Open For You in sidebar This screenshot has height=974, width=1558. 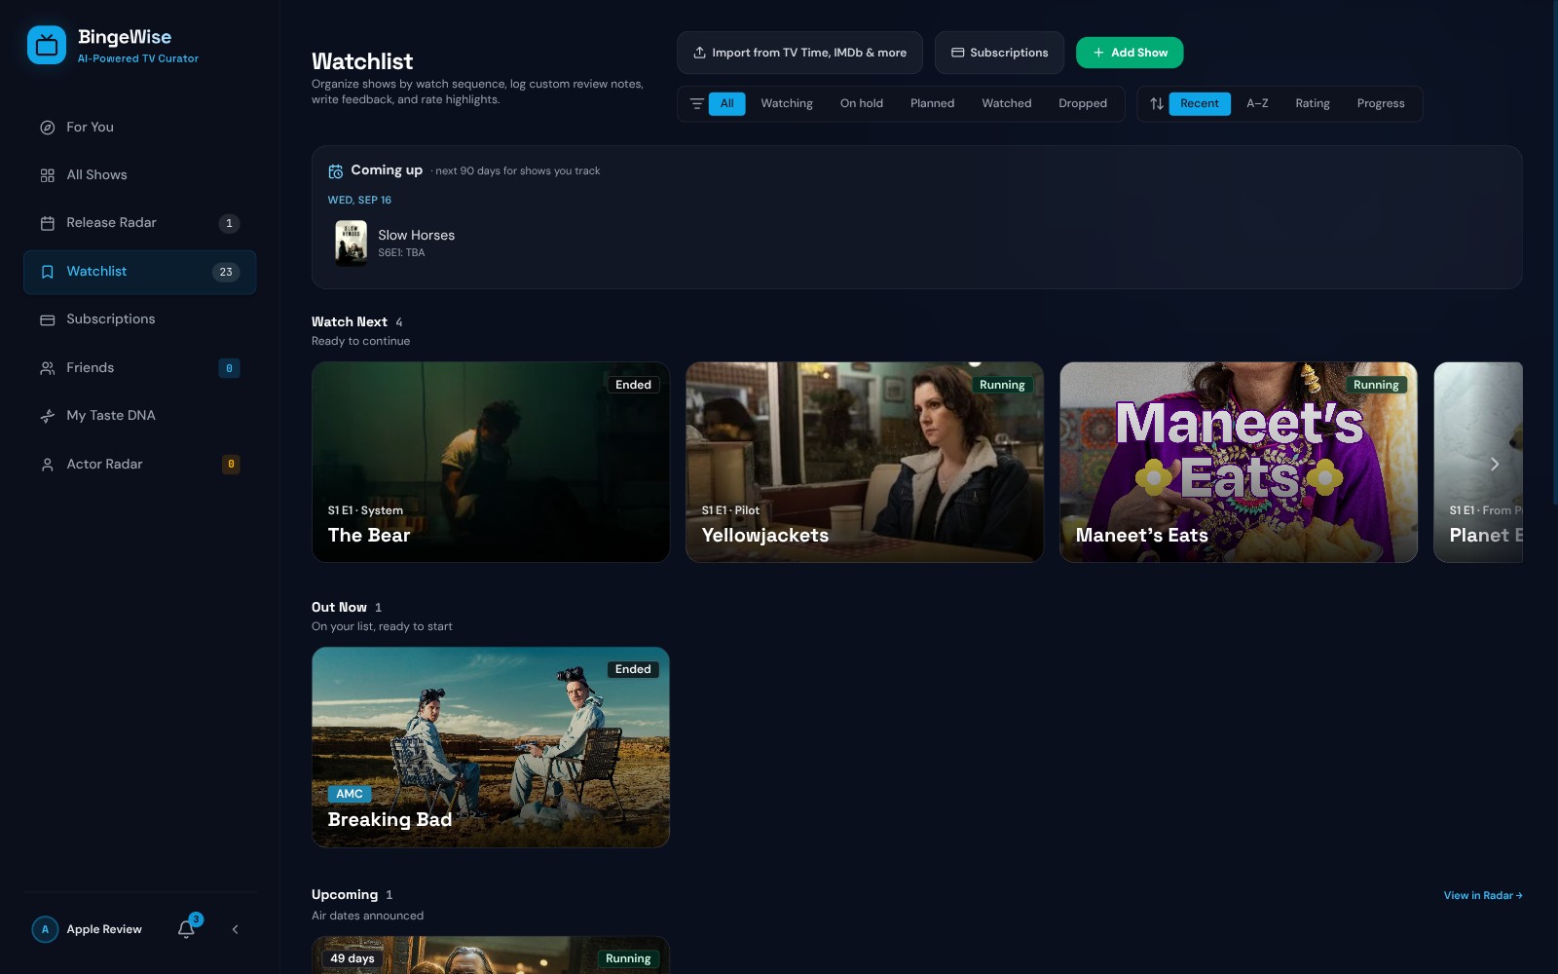point(140,128)
